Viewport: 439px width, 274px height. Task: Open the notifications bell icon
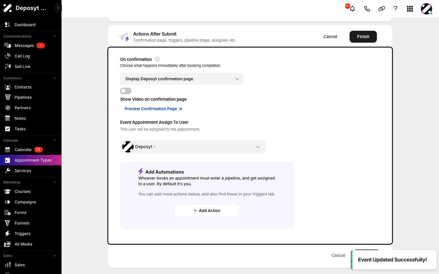[x=352, y=9]
